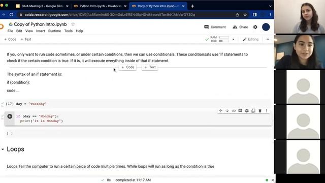Screen dimensions: 325x183
Task: Open cell editor settings gear
Action: point(247,111)
